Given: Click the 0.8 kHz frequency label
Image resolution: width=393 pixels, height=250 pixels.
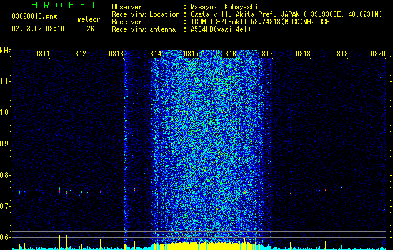Looking at the screenshot, I should point(5,175).
